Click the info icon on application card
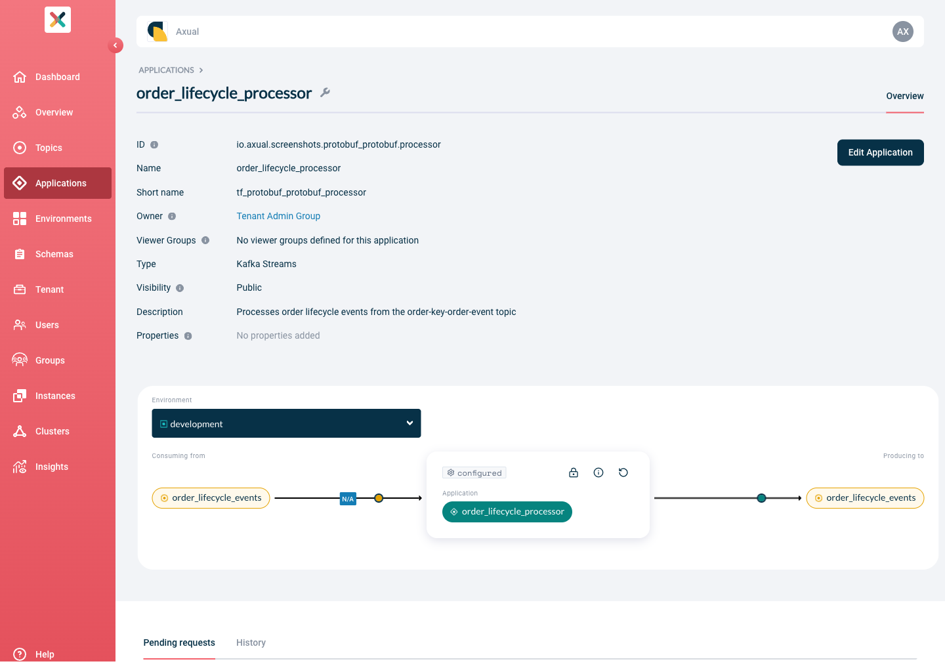The width and height of the screenshot is (945, 672). click(598, 472)
